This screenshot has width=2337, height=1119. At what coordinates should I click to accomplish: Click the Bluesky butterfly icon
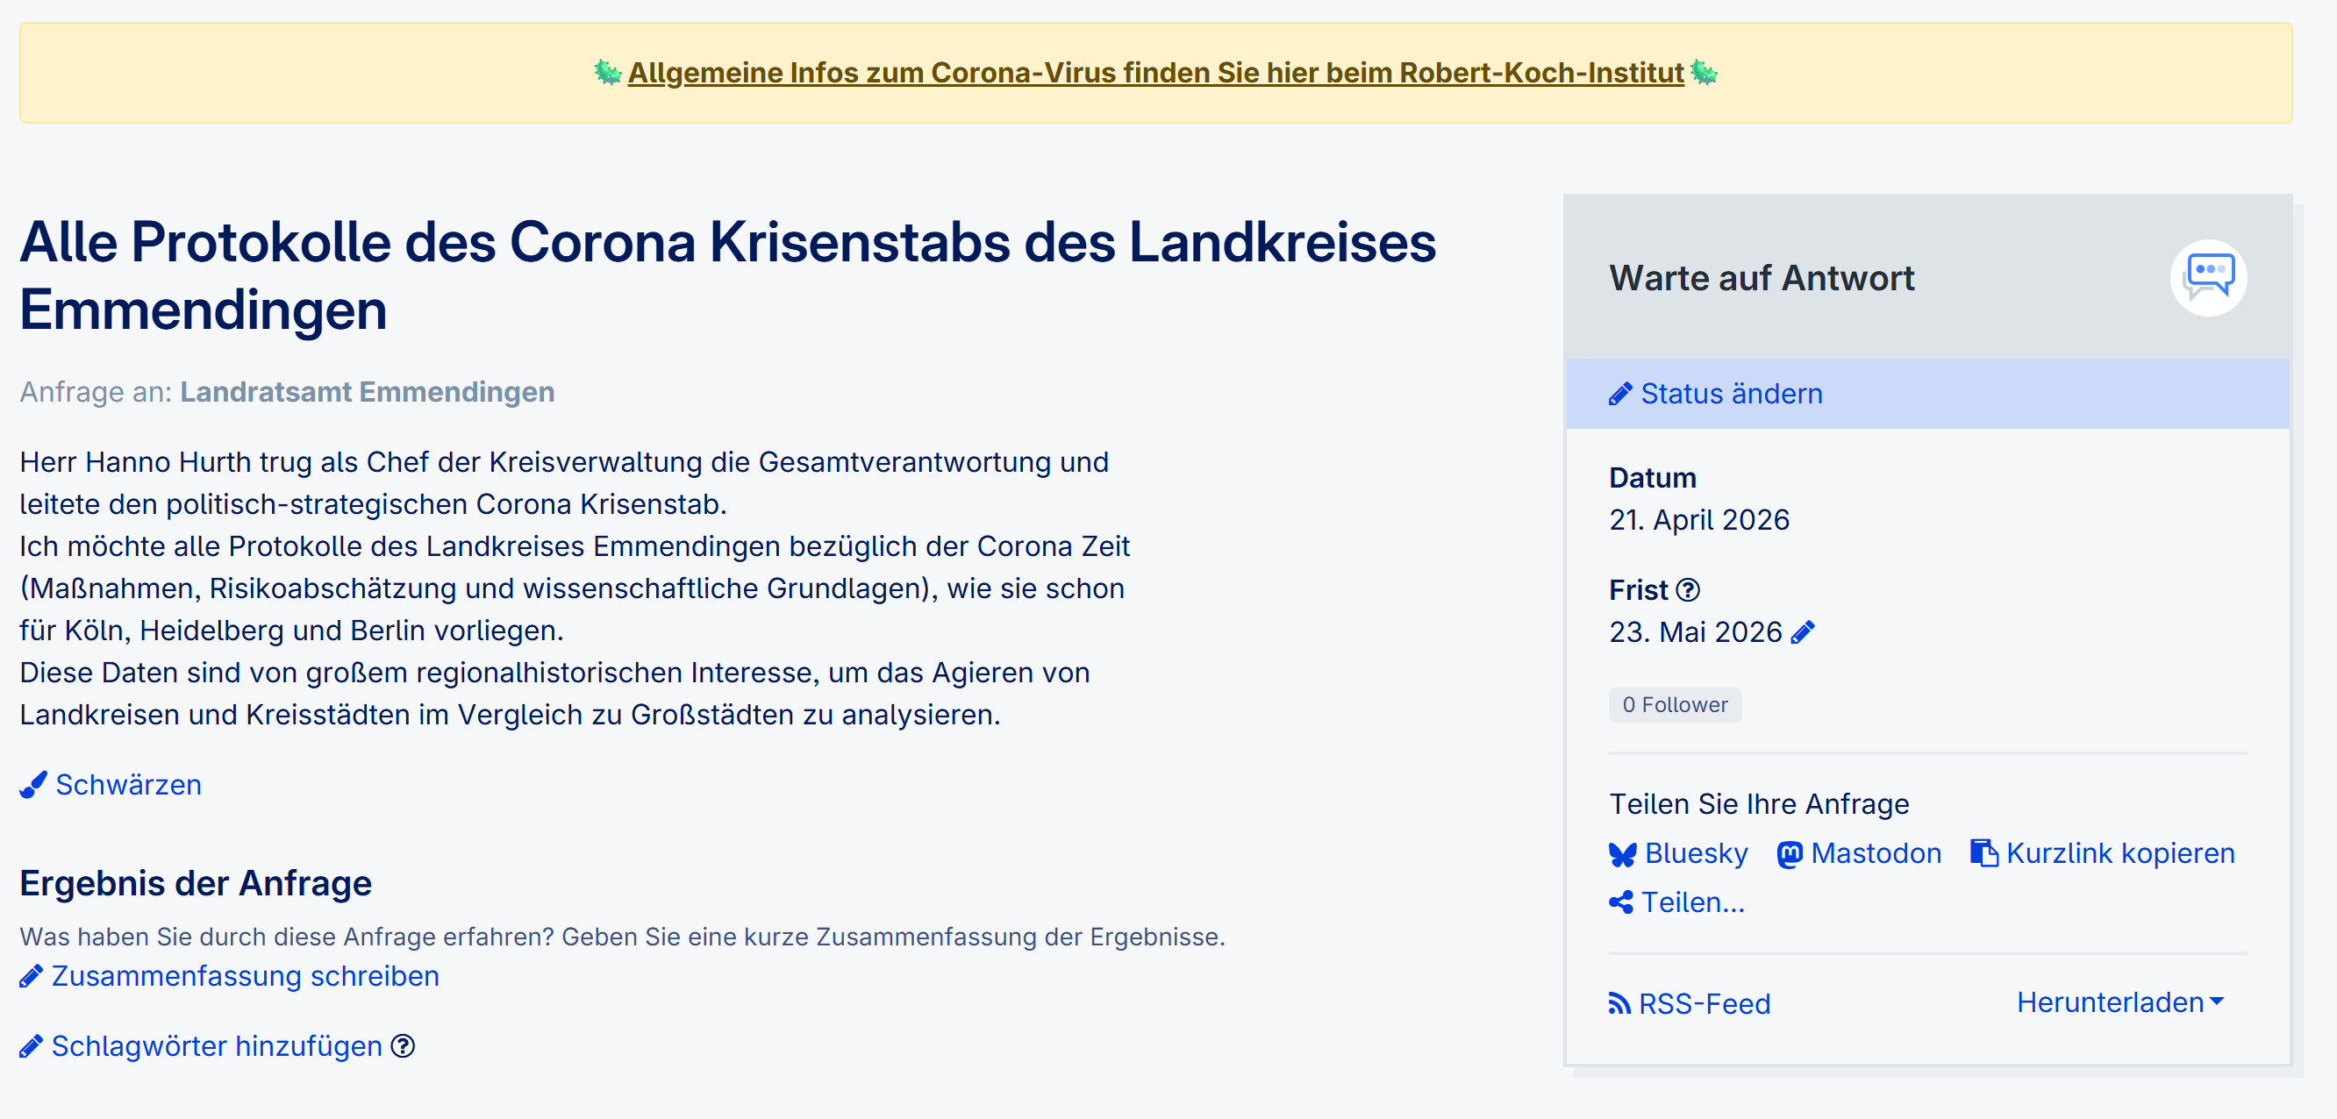tap(1622, 854)
